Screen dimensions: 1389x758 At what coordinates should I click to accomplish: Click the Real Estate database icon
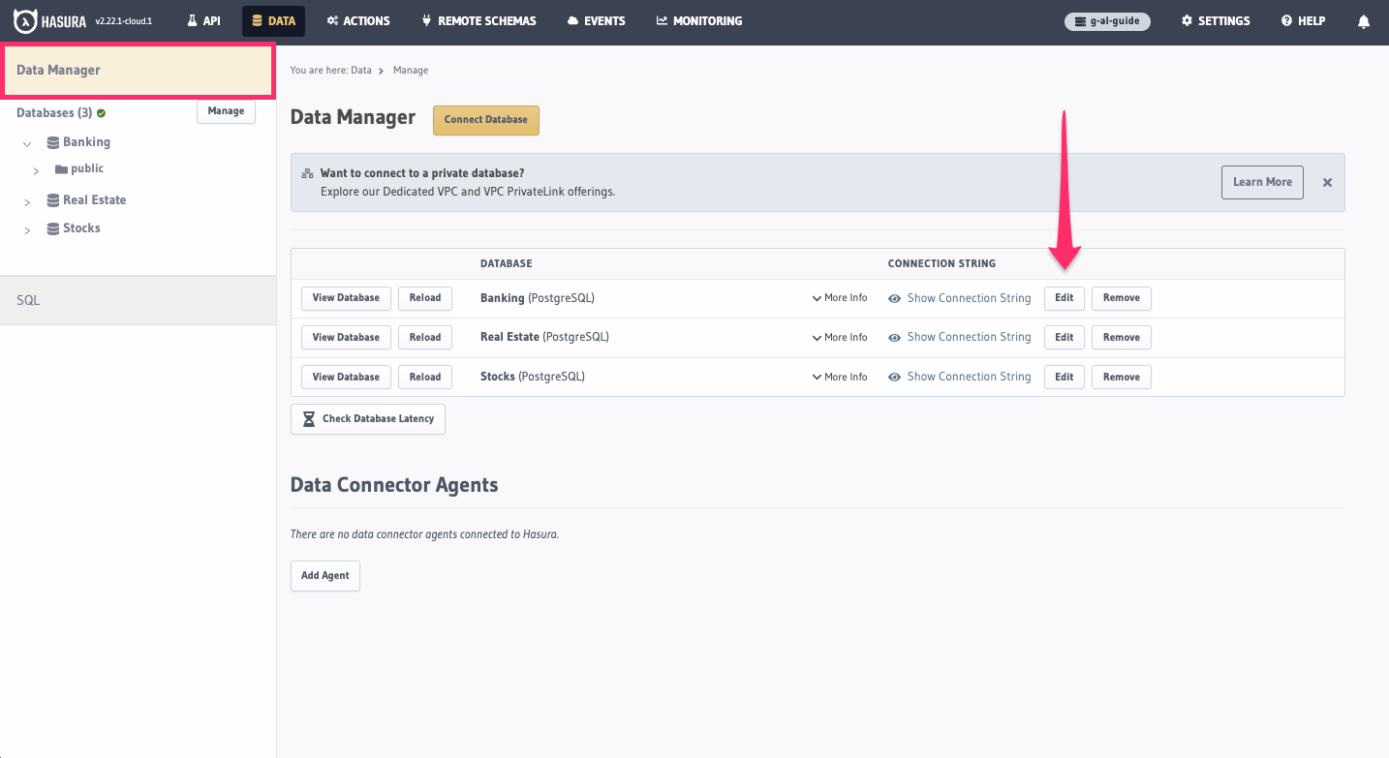(x=53, y=201)
